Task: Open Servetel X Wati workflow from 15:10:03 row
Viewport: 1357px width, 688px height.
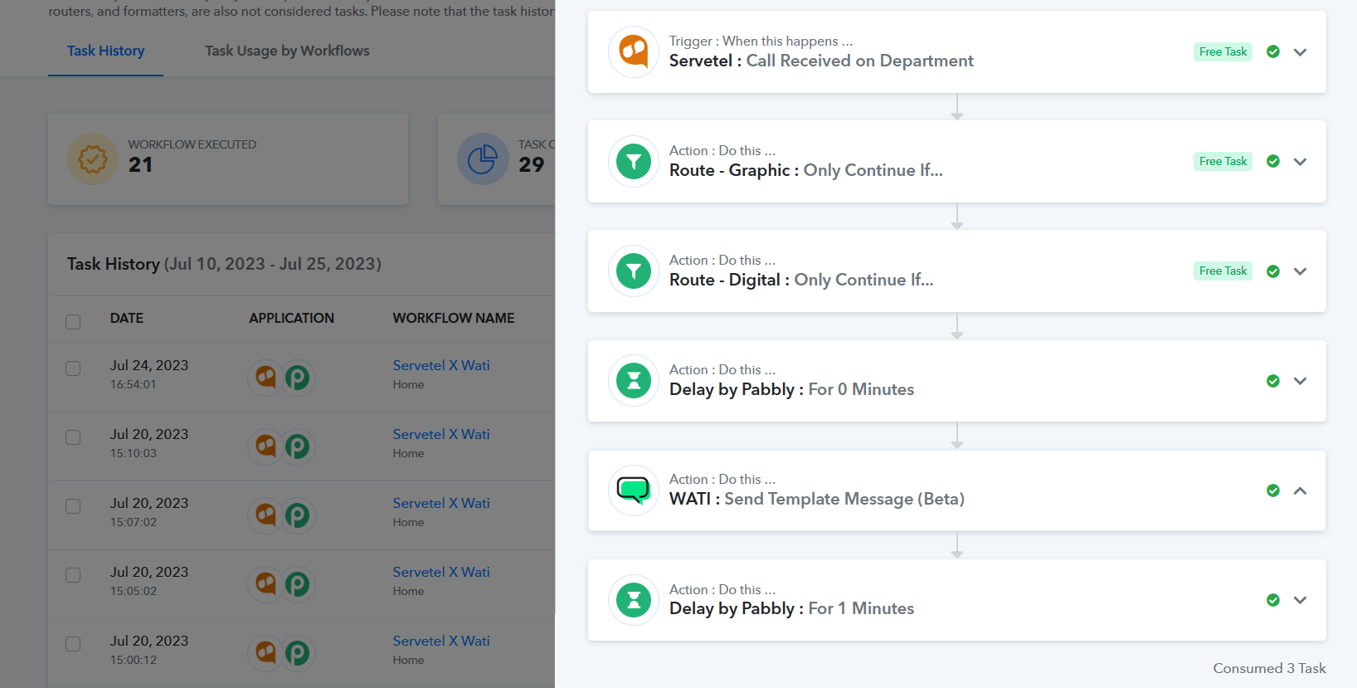Action: click(441, 434)
